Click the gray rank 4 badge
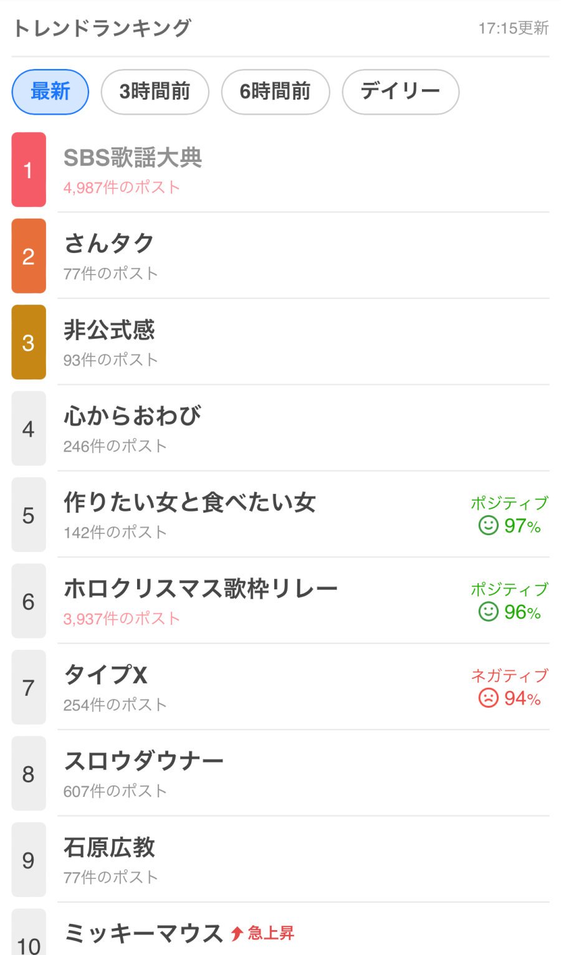Screen dimensions: 561x955 coord(29,429)
